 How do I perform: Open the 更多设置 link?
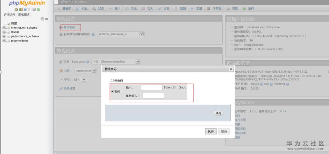[x=69, y=88]
